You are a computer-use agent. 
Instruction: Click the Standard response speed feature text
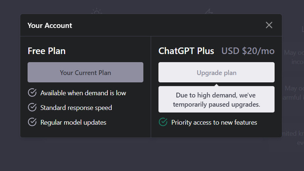[x=76, y=107]
